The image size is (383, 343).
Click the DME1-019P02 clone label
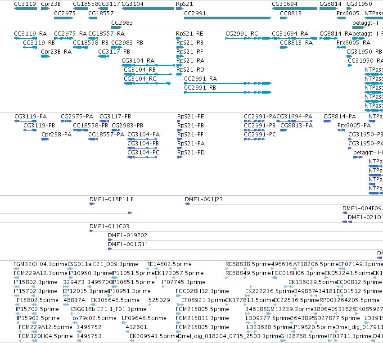coord(127,235)
